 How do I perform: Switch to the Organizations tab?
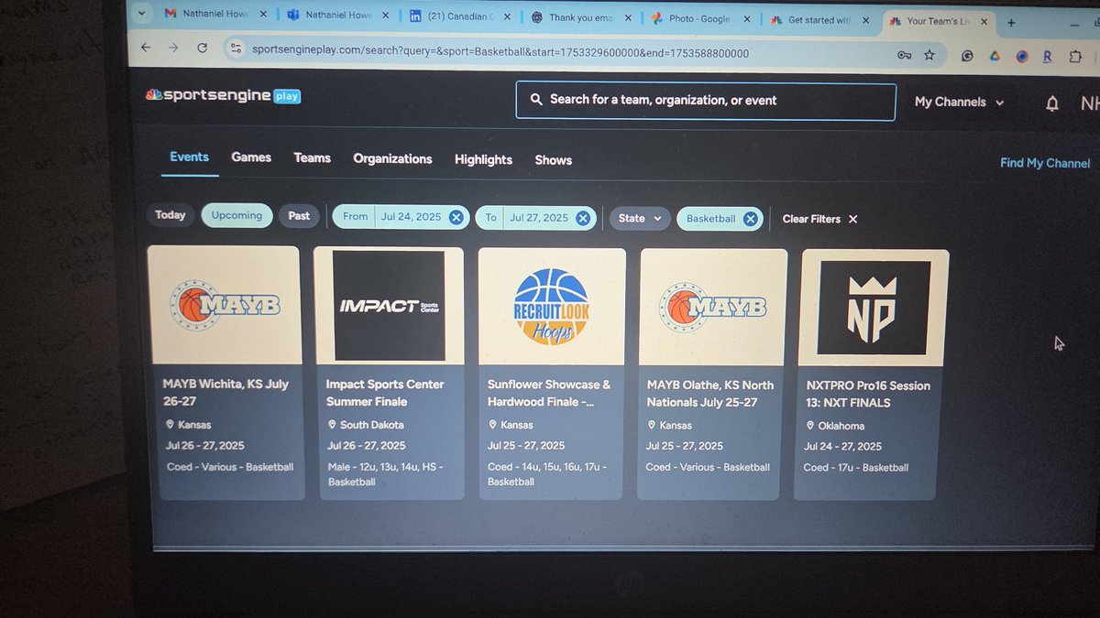point(392,158)
